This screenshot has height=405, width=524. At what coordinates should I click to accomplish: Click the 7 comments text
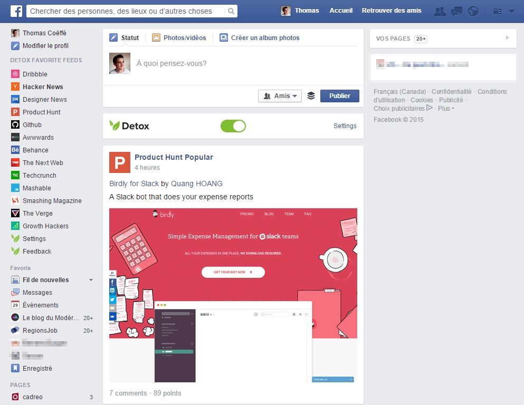[x=128, y=393]
